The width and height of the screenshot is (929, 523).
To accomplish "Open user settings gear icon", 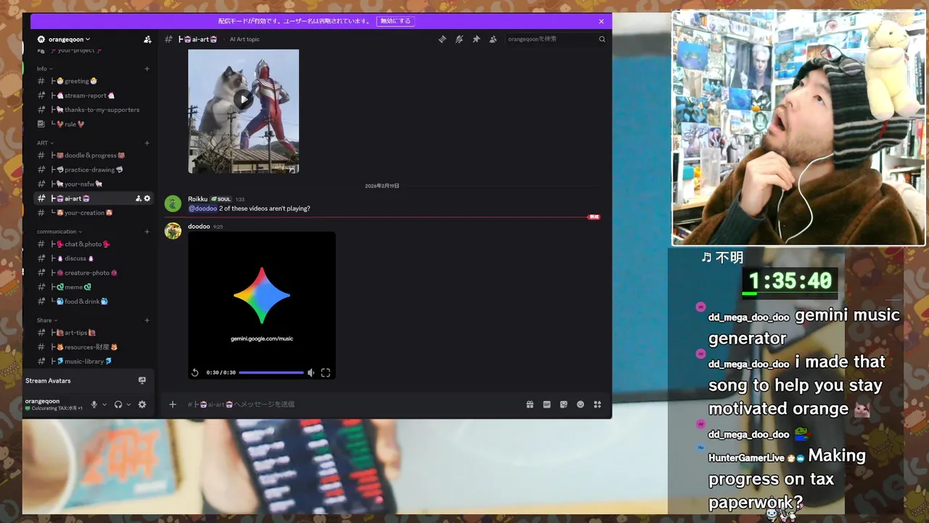I will click(x=142, y=405).
